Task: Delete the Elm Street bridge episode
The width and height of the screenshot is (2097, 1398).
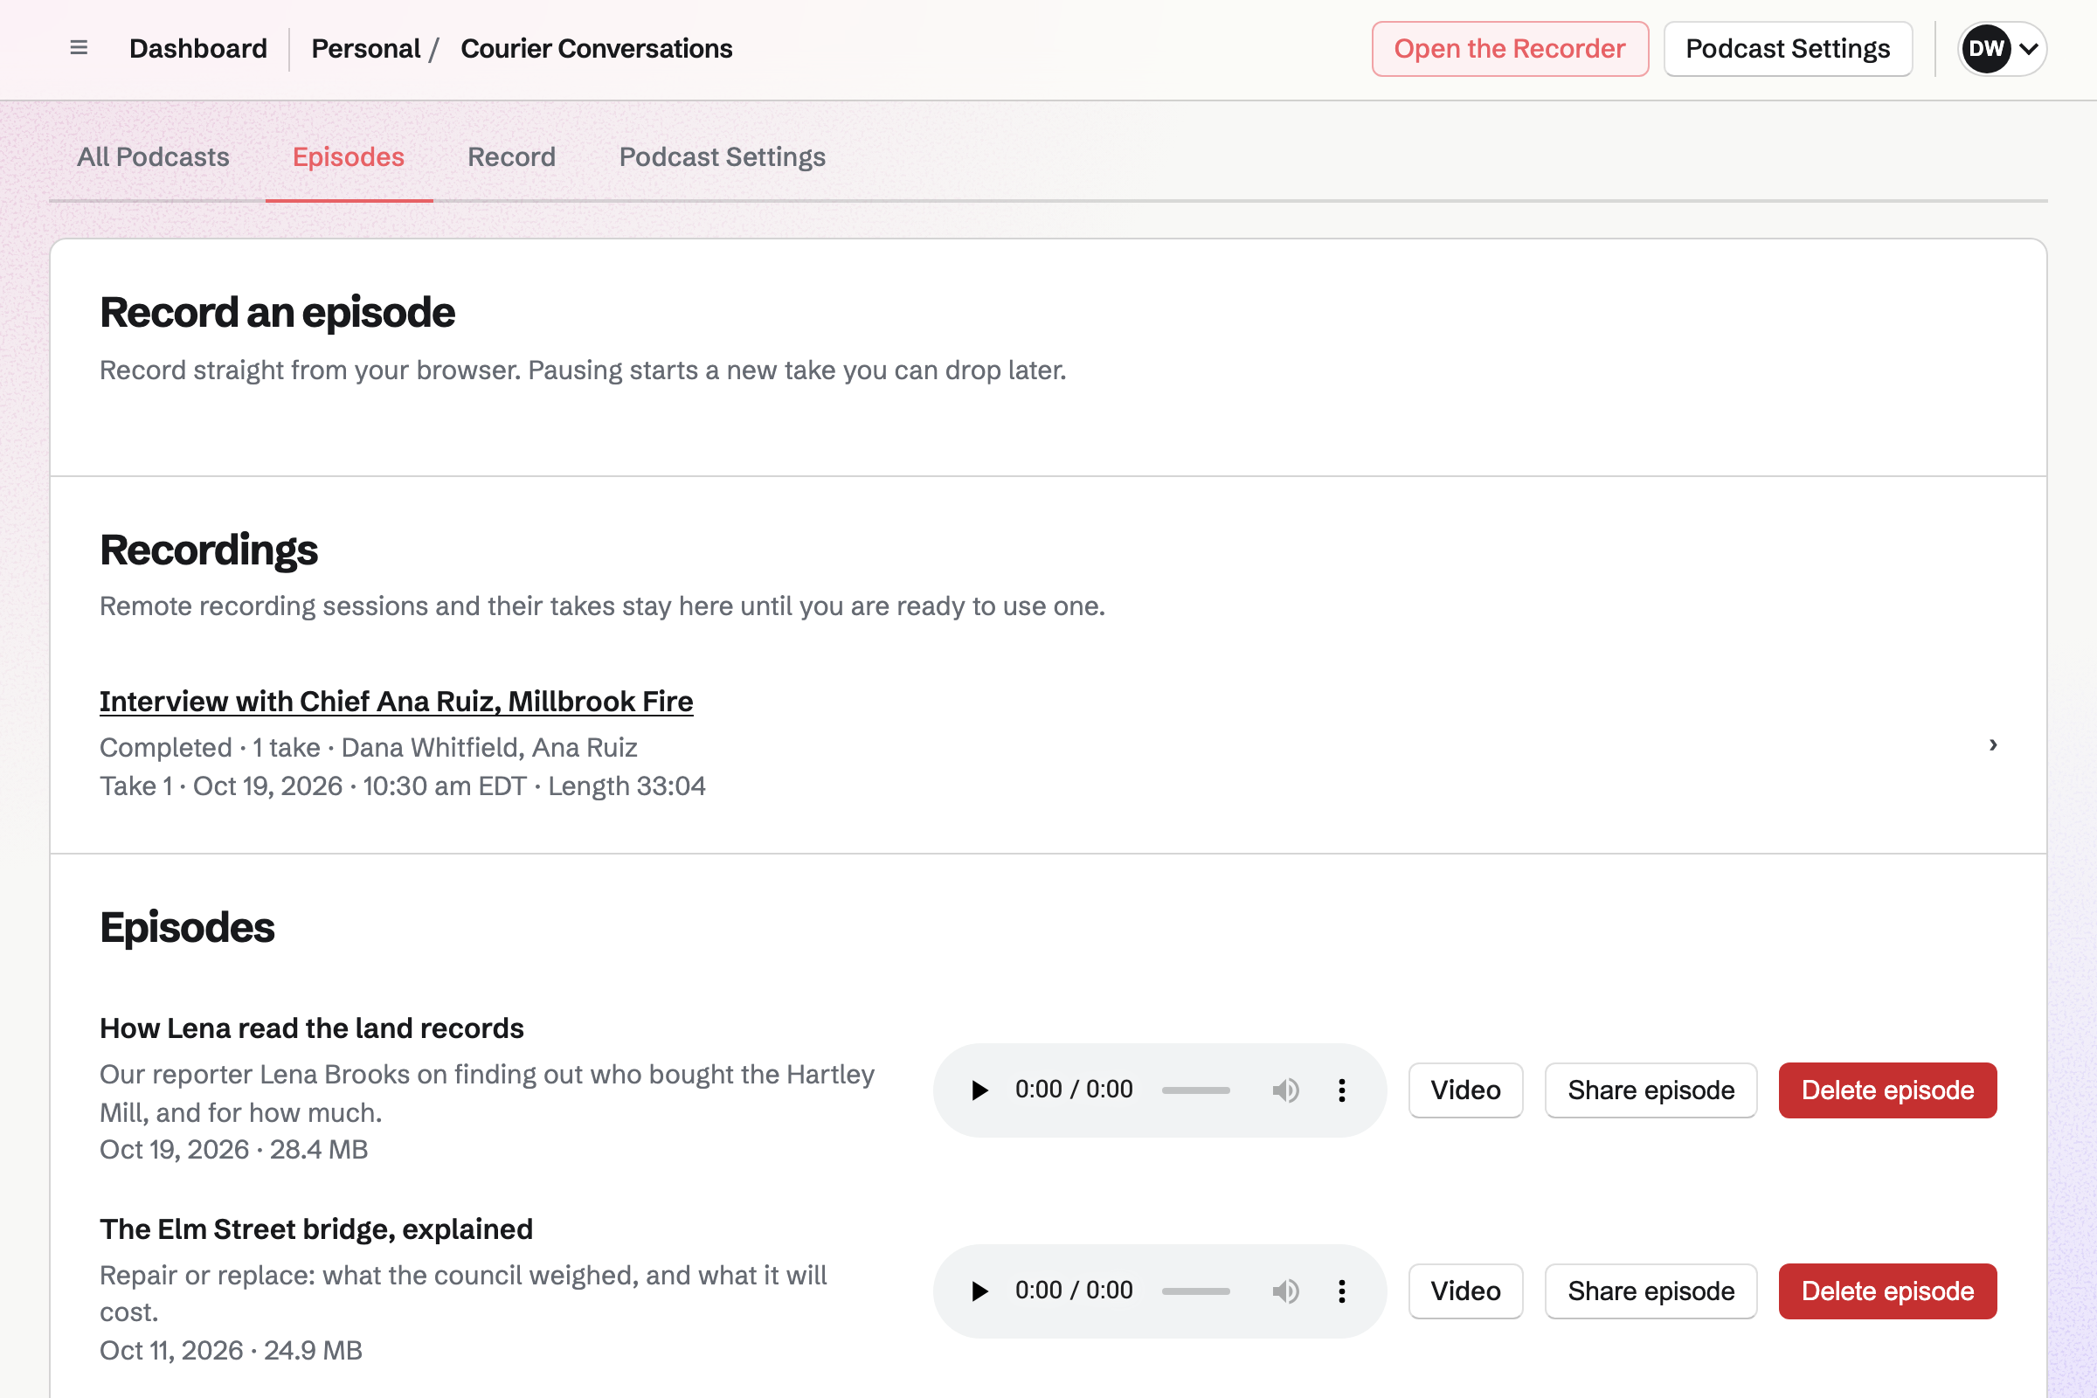Action: [x=1887, y=1291]
